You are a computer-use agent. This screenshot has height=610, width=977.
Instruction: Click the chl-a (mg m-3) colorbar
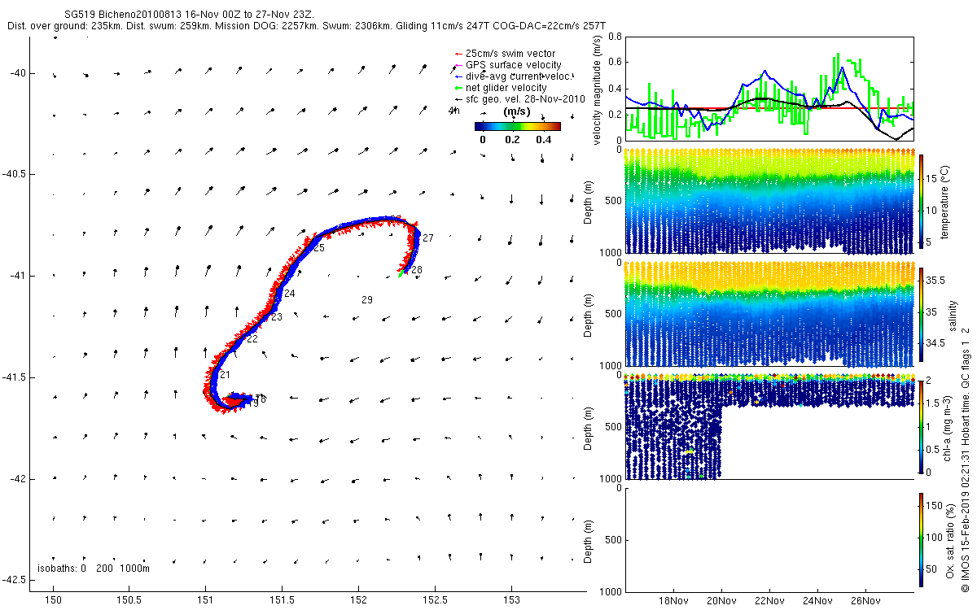tap(921, 426)
